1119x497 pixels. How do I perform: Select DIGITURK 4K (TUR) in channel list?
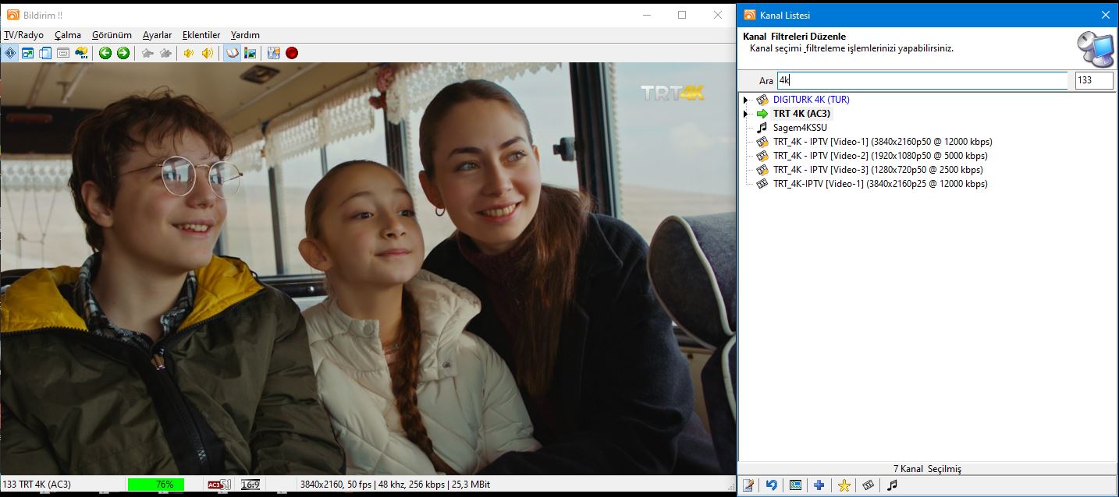coord(811,100)
